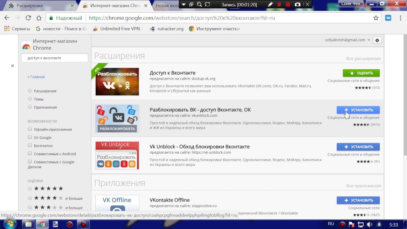Open the Все расширения link
This screenshot has width=407, height=229.
[x=363, y=59]
